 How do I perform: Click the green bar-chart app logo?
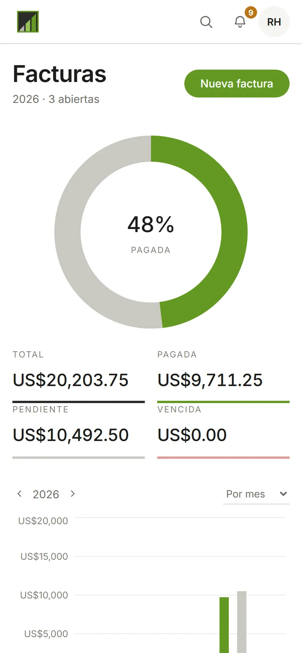click(28, 22)
